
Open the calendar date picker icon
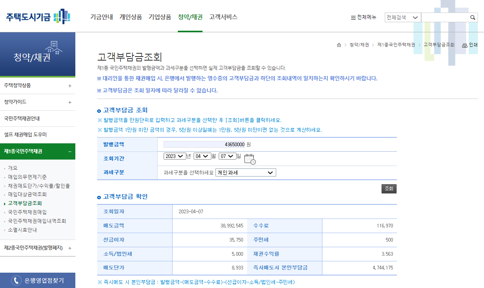pyautogui.click(x=251, y=159)
